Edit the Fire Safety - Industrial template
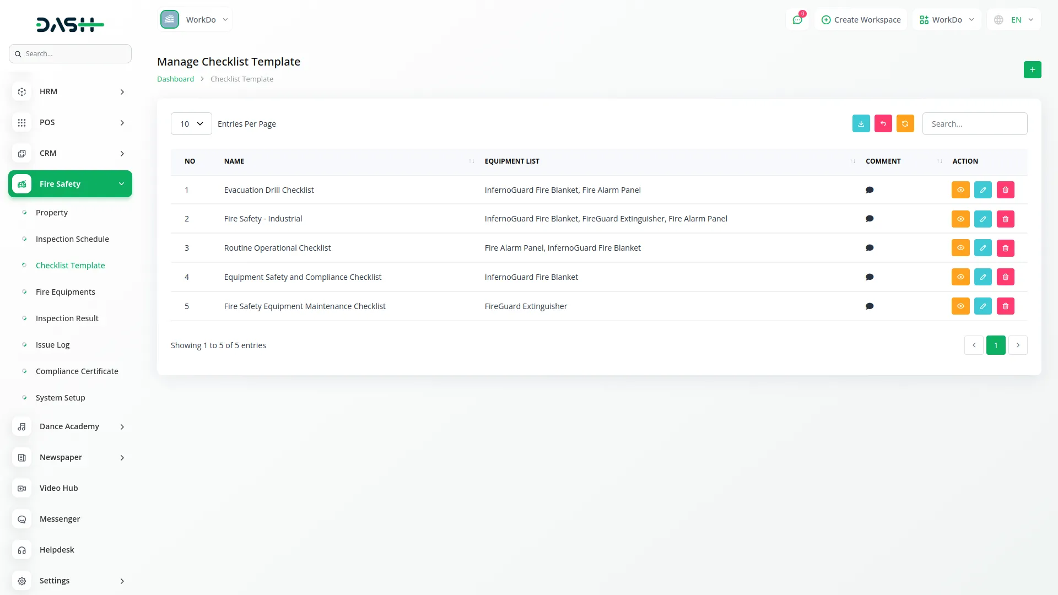1058x595 pixels. tap(983, 219)
